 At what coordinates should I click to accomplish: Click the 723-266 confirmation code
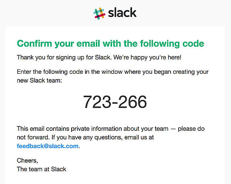[x=115, y=102]
